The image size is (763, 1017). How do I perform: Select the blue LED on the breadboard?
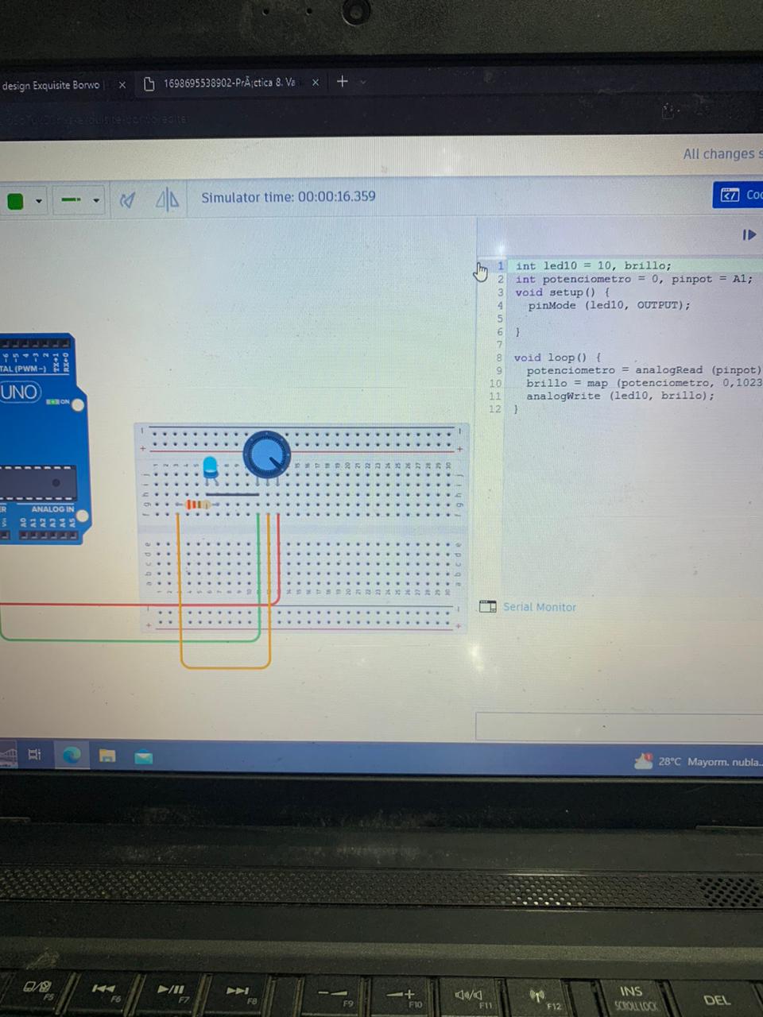click(211, 467)
